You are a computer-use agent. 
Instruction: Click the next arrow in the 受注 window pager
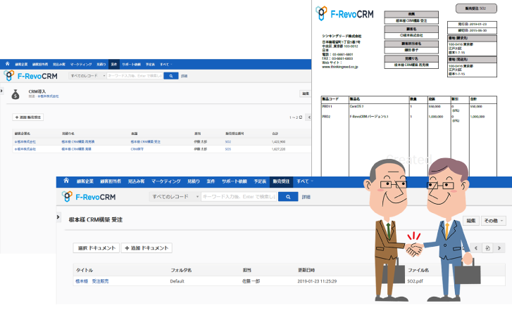click(x=499, y=248)
